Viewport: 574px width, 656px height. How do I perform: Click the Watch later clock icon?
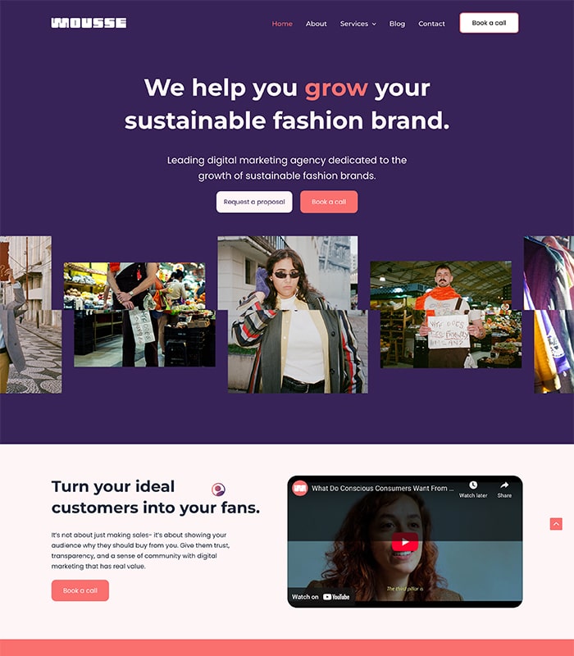point(473,485)
